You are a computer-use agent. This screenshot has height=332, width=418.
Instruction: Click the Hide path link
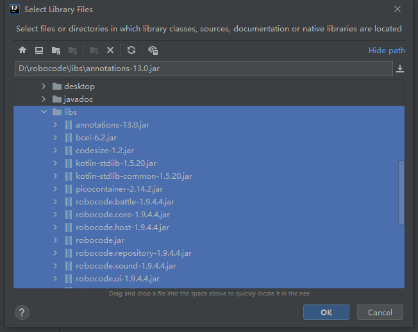pos(387,51)
